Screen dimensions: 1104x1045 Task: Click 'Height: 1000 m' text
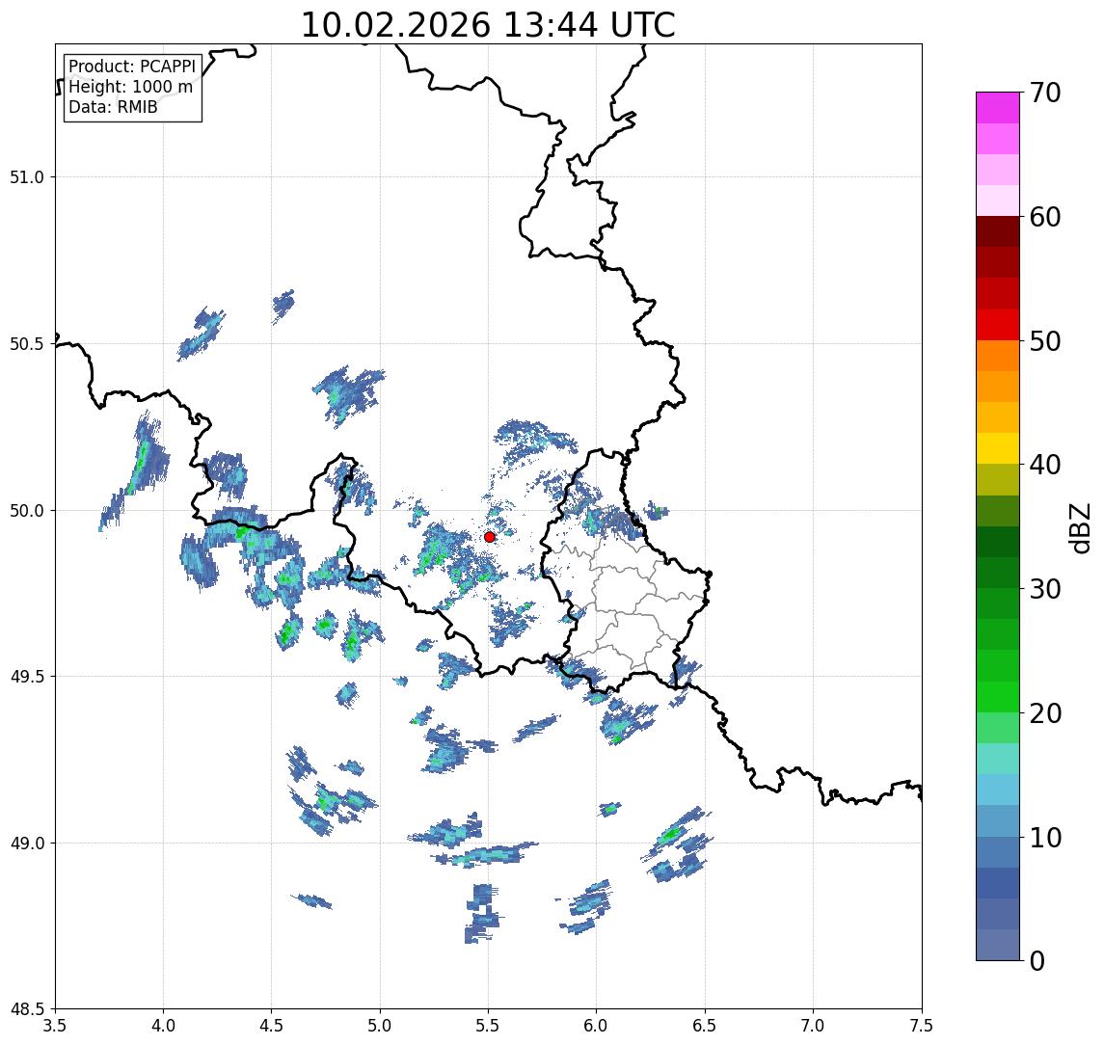tap(130, 87)
